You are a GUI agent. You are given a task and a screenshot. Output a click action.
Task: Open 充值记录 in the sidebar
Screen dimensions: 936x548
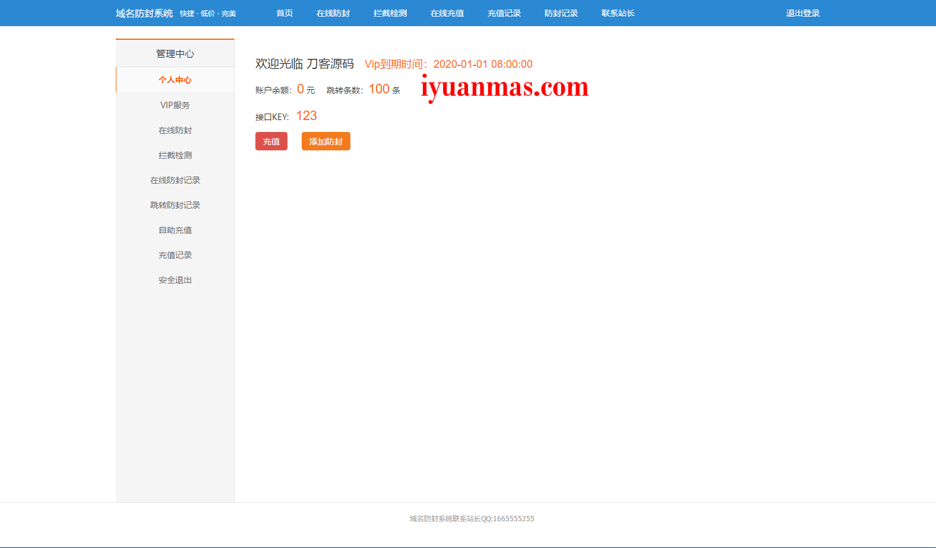tap(175, 255)
